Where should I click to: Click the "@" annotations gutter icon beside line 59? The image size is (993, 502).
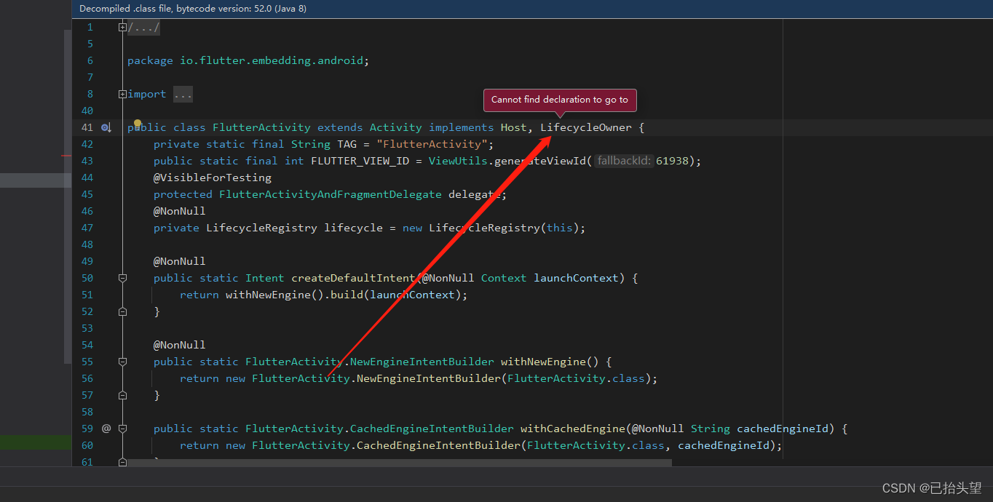pos(106,429)
